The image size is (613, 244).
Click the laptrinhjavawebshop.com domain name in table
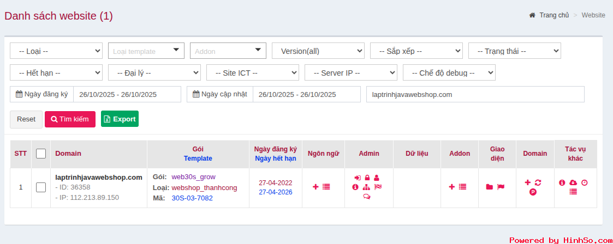99,178
